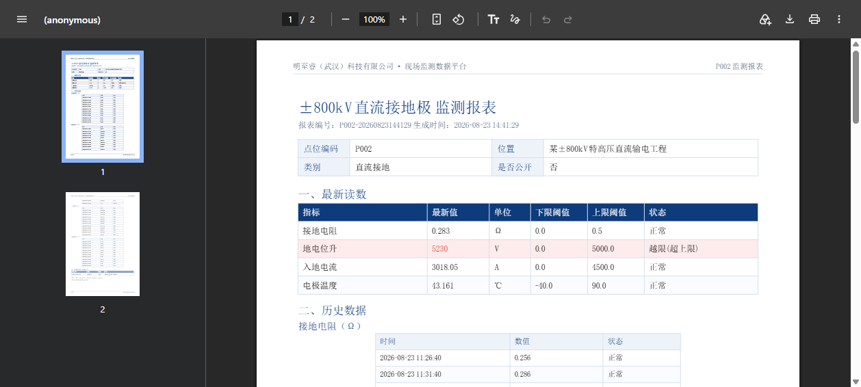Screen dimensions: 861x387
Task: Zoom out with the minus icon
Action: click(x=346, y=19)
